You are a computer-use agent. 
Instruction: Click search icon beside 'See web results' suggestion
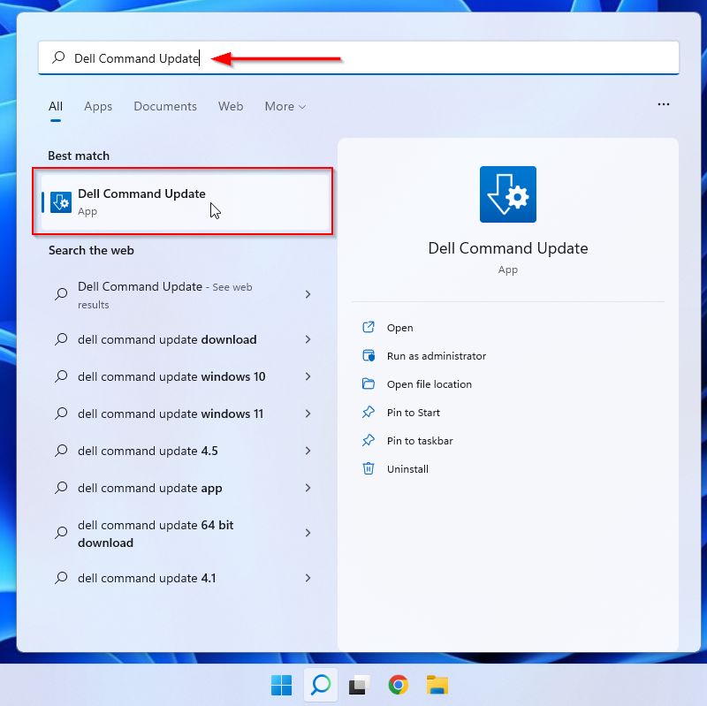(x=61, y=294)
